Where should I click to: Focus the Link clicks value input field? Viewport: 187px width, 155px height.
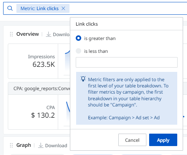point(126,62)
